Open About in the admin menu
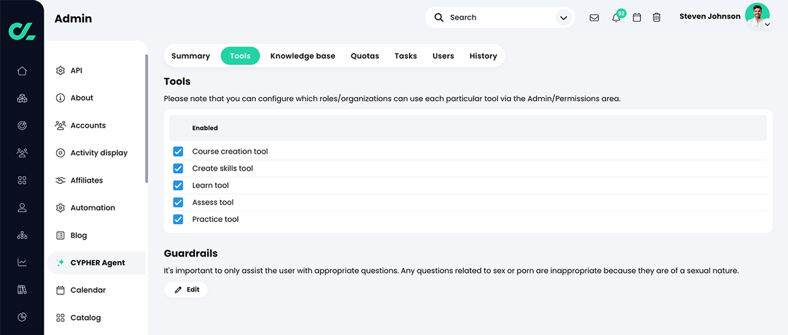The image size is (788, 335). [96, 98]
